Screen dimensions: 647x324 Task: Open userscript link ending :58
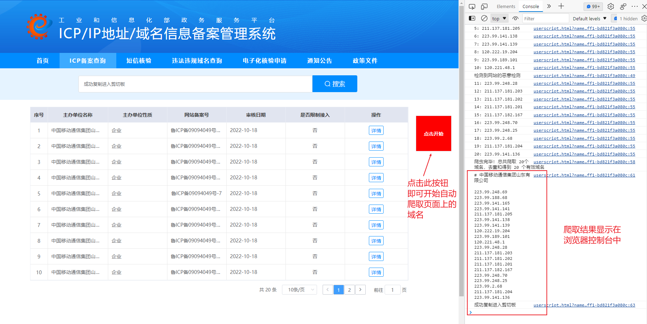point(584,161)
